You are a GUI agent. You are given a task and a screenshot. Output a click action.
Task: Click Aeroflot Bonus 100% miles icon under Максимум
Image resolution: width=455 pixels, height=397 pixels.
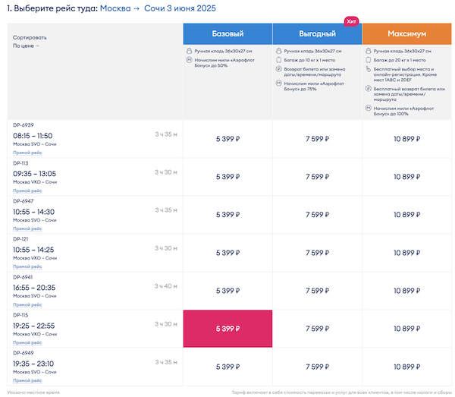[368, 109]
